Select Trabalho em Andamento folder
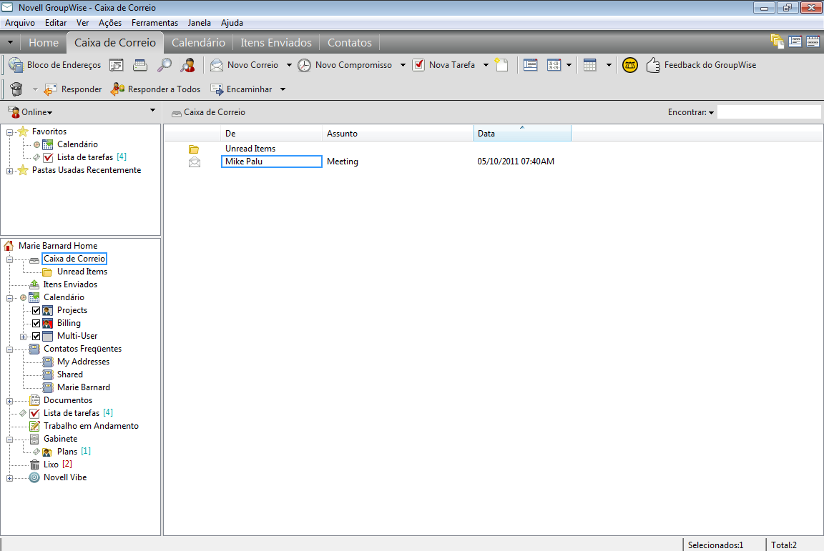824x551 pixels. [91, 426]
